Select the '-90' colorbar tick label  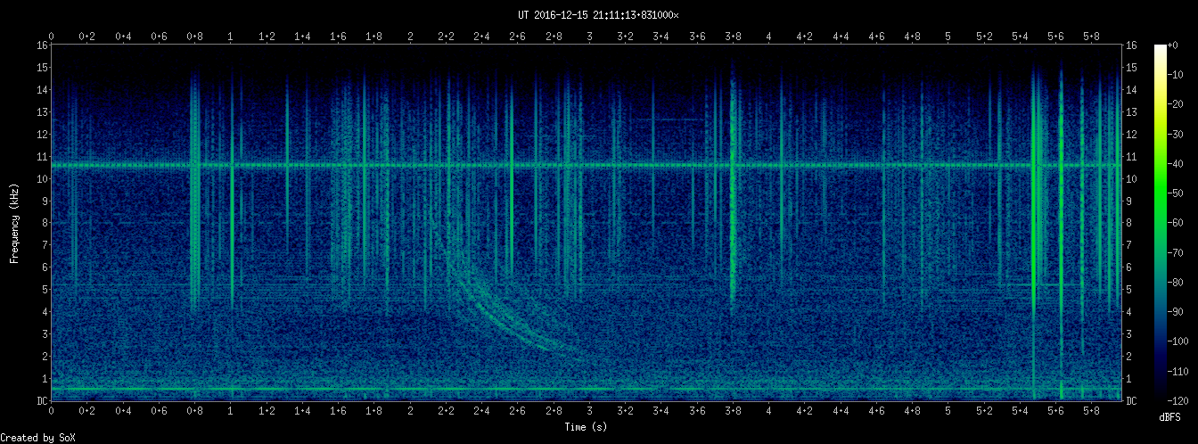[1177, 312]
